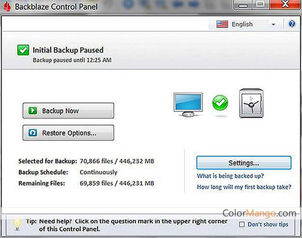Viewport: 302px width, 238px height.
Task: Expand the English language dropdown
Action: 273,25
